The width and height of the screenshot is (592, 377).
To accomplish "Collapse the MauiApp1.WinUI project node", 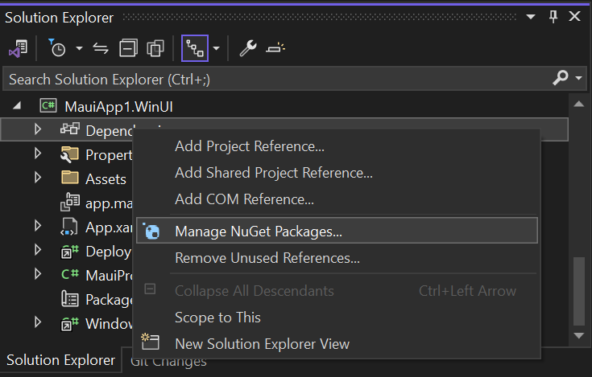I will [x=17, y=106].
